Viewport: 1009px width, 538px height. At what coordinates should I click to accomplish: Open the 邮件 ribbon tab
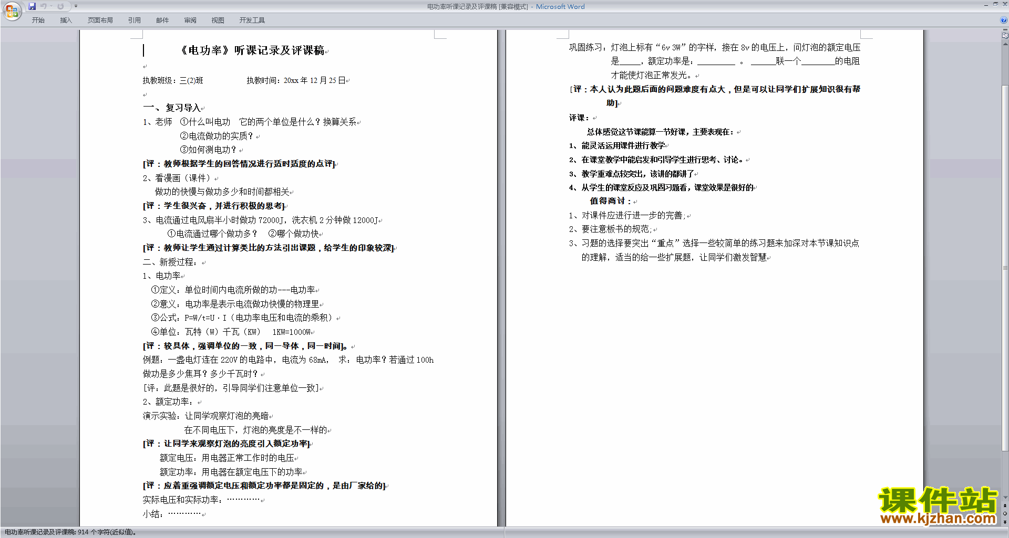(x=162, y=20)
